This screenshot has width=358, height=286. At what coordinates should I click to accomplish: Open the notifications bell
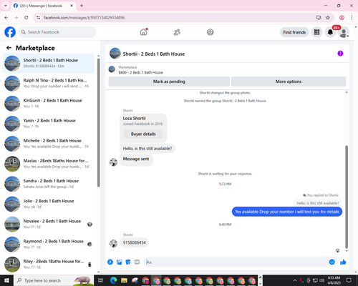point(330,32)
